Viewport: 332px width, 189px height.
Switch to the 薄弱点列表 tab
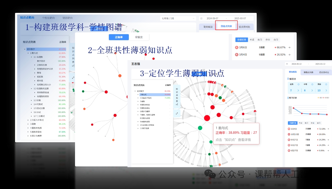(226, 27)
